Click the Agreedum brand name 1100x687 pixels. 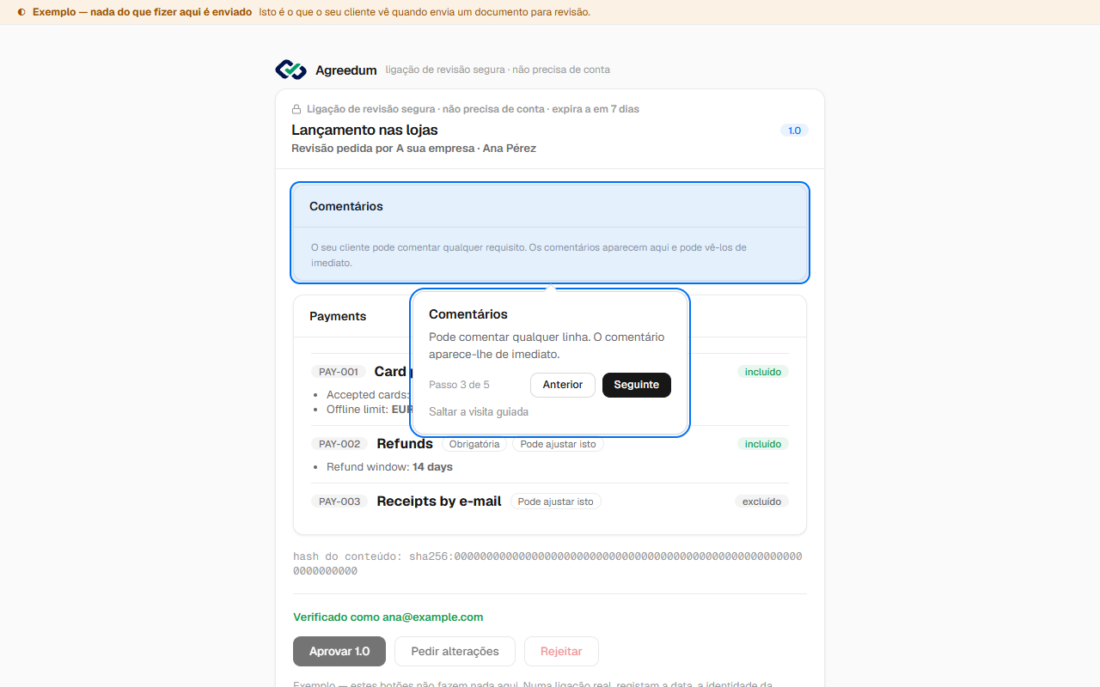pos(345,70)
